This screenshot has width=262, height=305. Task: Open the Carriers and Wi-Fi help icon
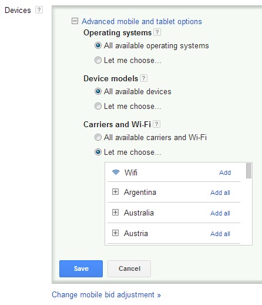coord(156,124)
